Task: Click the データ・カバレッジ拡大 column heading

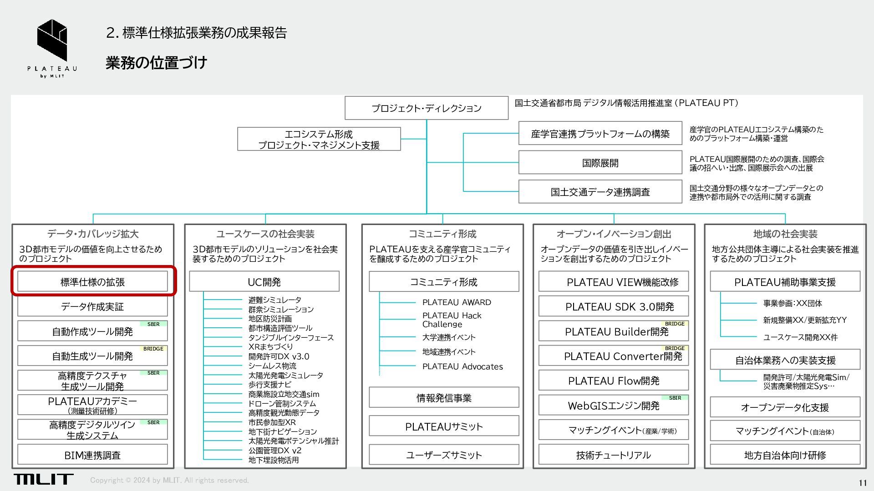Action: coord(92,234)
